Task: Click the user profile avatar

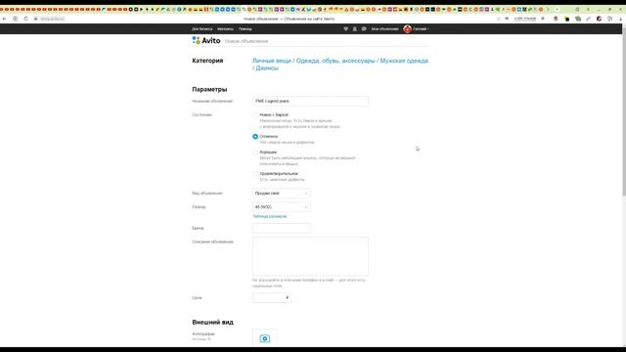Action: click(407, 28)
